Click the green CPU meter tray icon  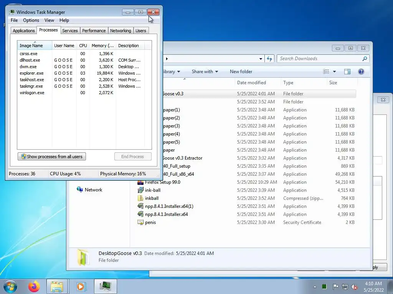324,286
